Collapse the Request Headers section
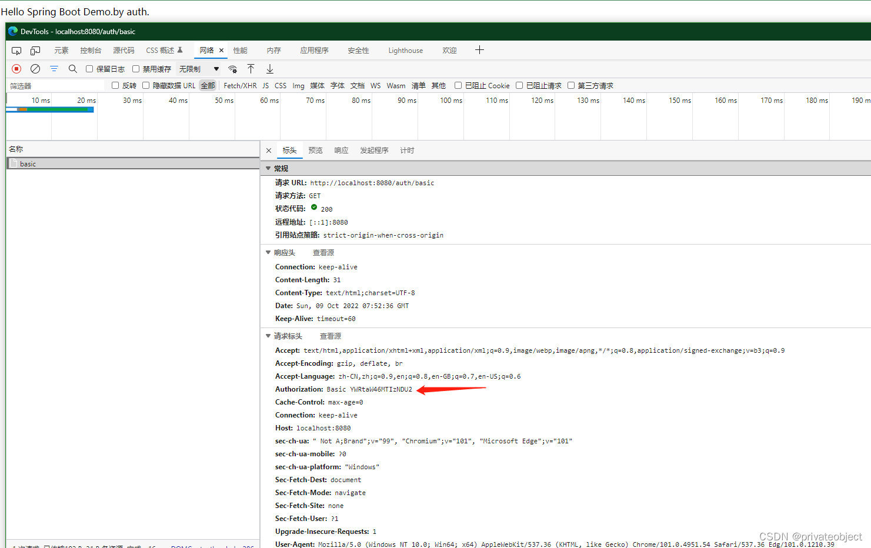The image size is (871, 548). click(x=268, y=336)
